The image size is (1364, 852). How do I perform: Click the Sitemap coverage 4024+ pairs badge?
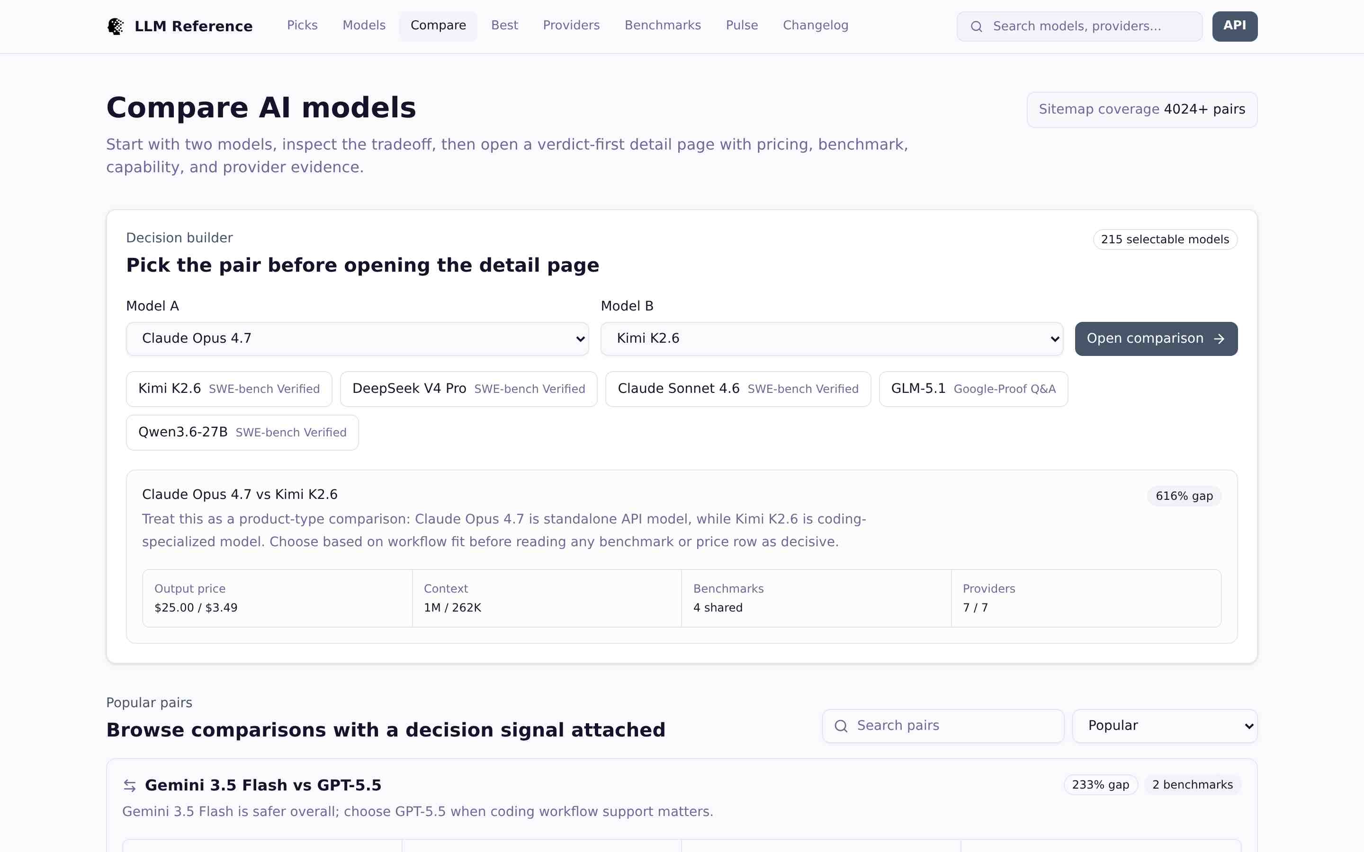pos(1142,109)
